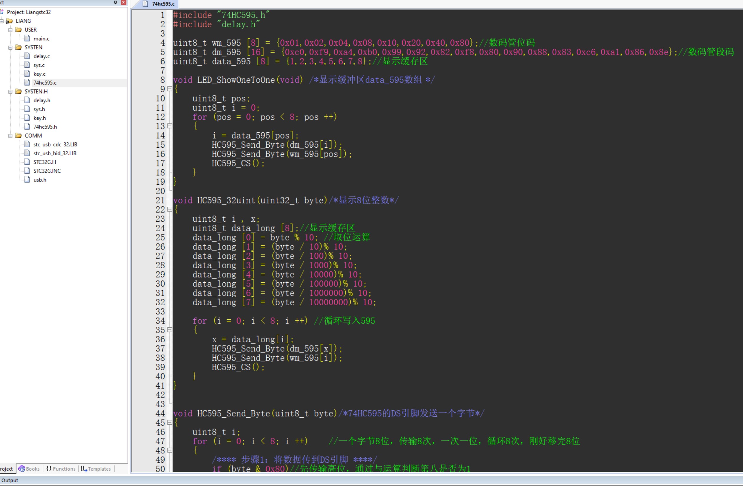Select stc_usb_cdc_32.LIB library file

tap(55, 145)
